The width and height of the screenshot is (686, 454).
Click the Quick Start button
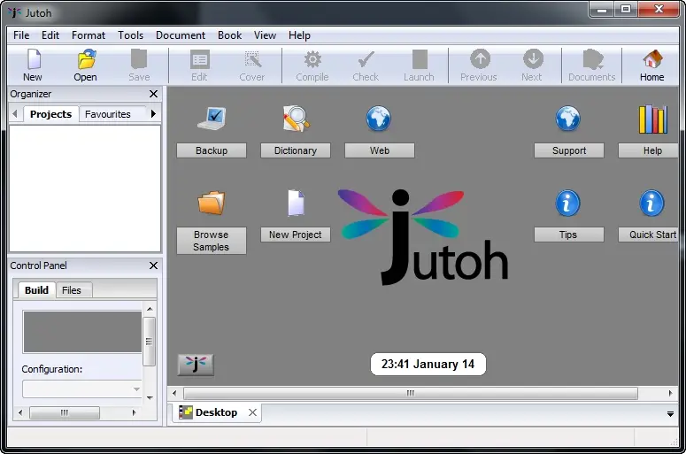(649, 235)
